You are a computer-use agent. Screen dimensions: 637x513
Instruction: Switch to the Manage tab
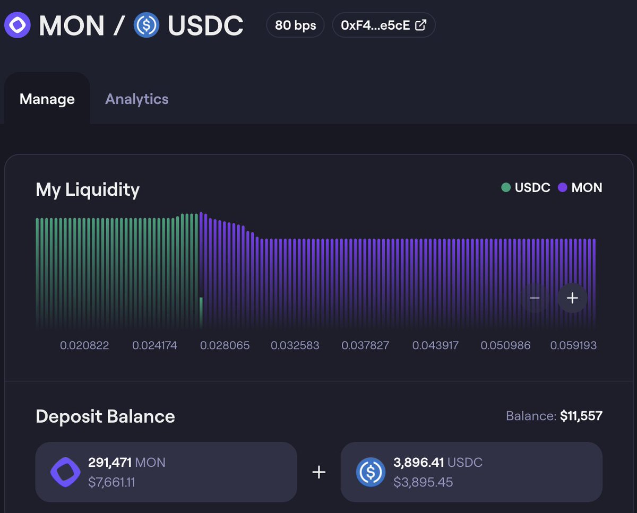(47, 99)
